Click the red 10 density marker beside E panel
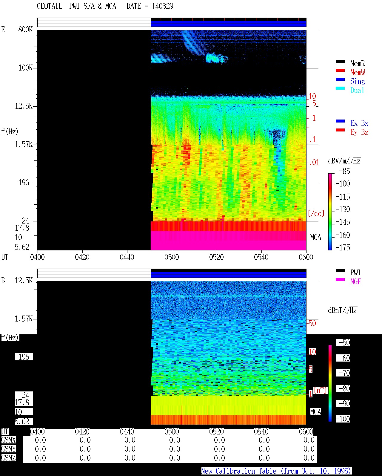The width and height of the screenshot is (382, 476). click(312, 96)
